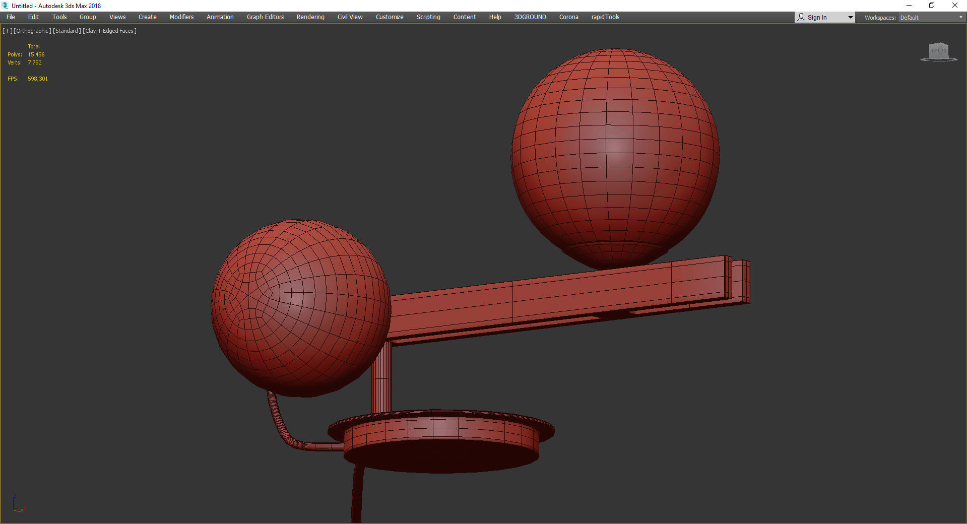The height and width of the screenshot is (524, 967).
Task: Expand the Workspaces Default dropdown
Action: pos(931,17)
